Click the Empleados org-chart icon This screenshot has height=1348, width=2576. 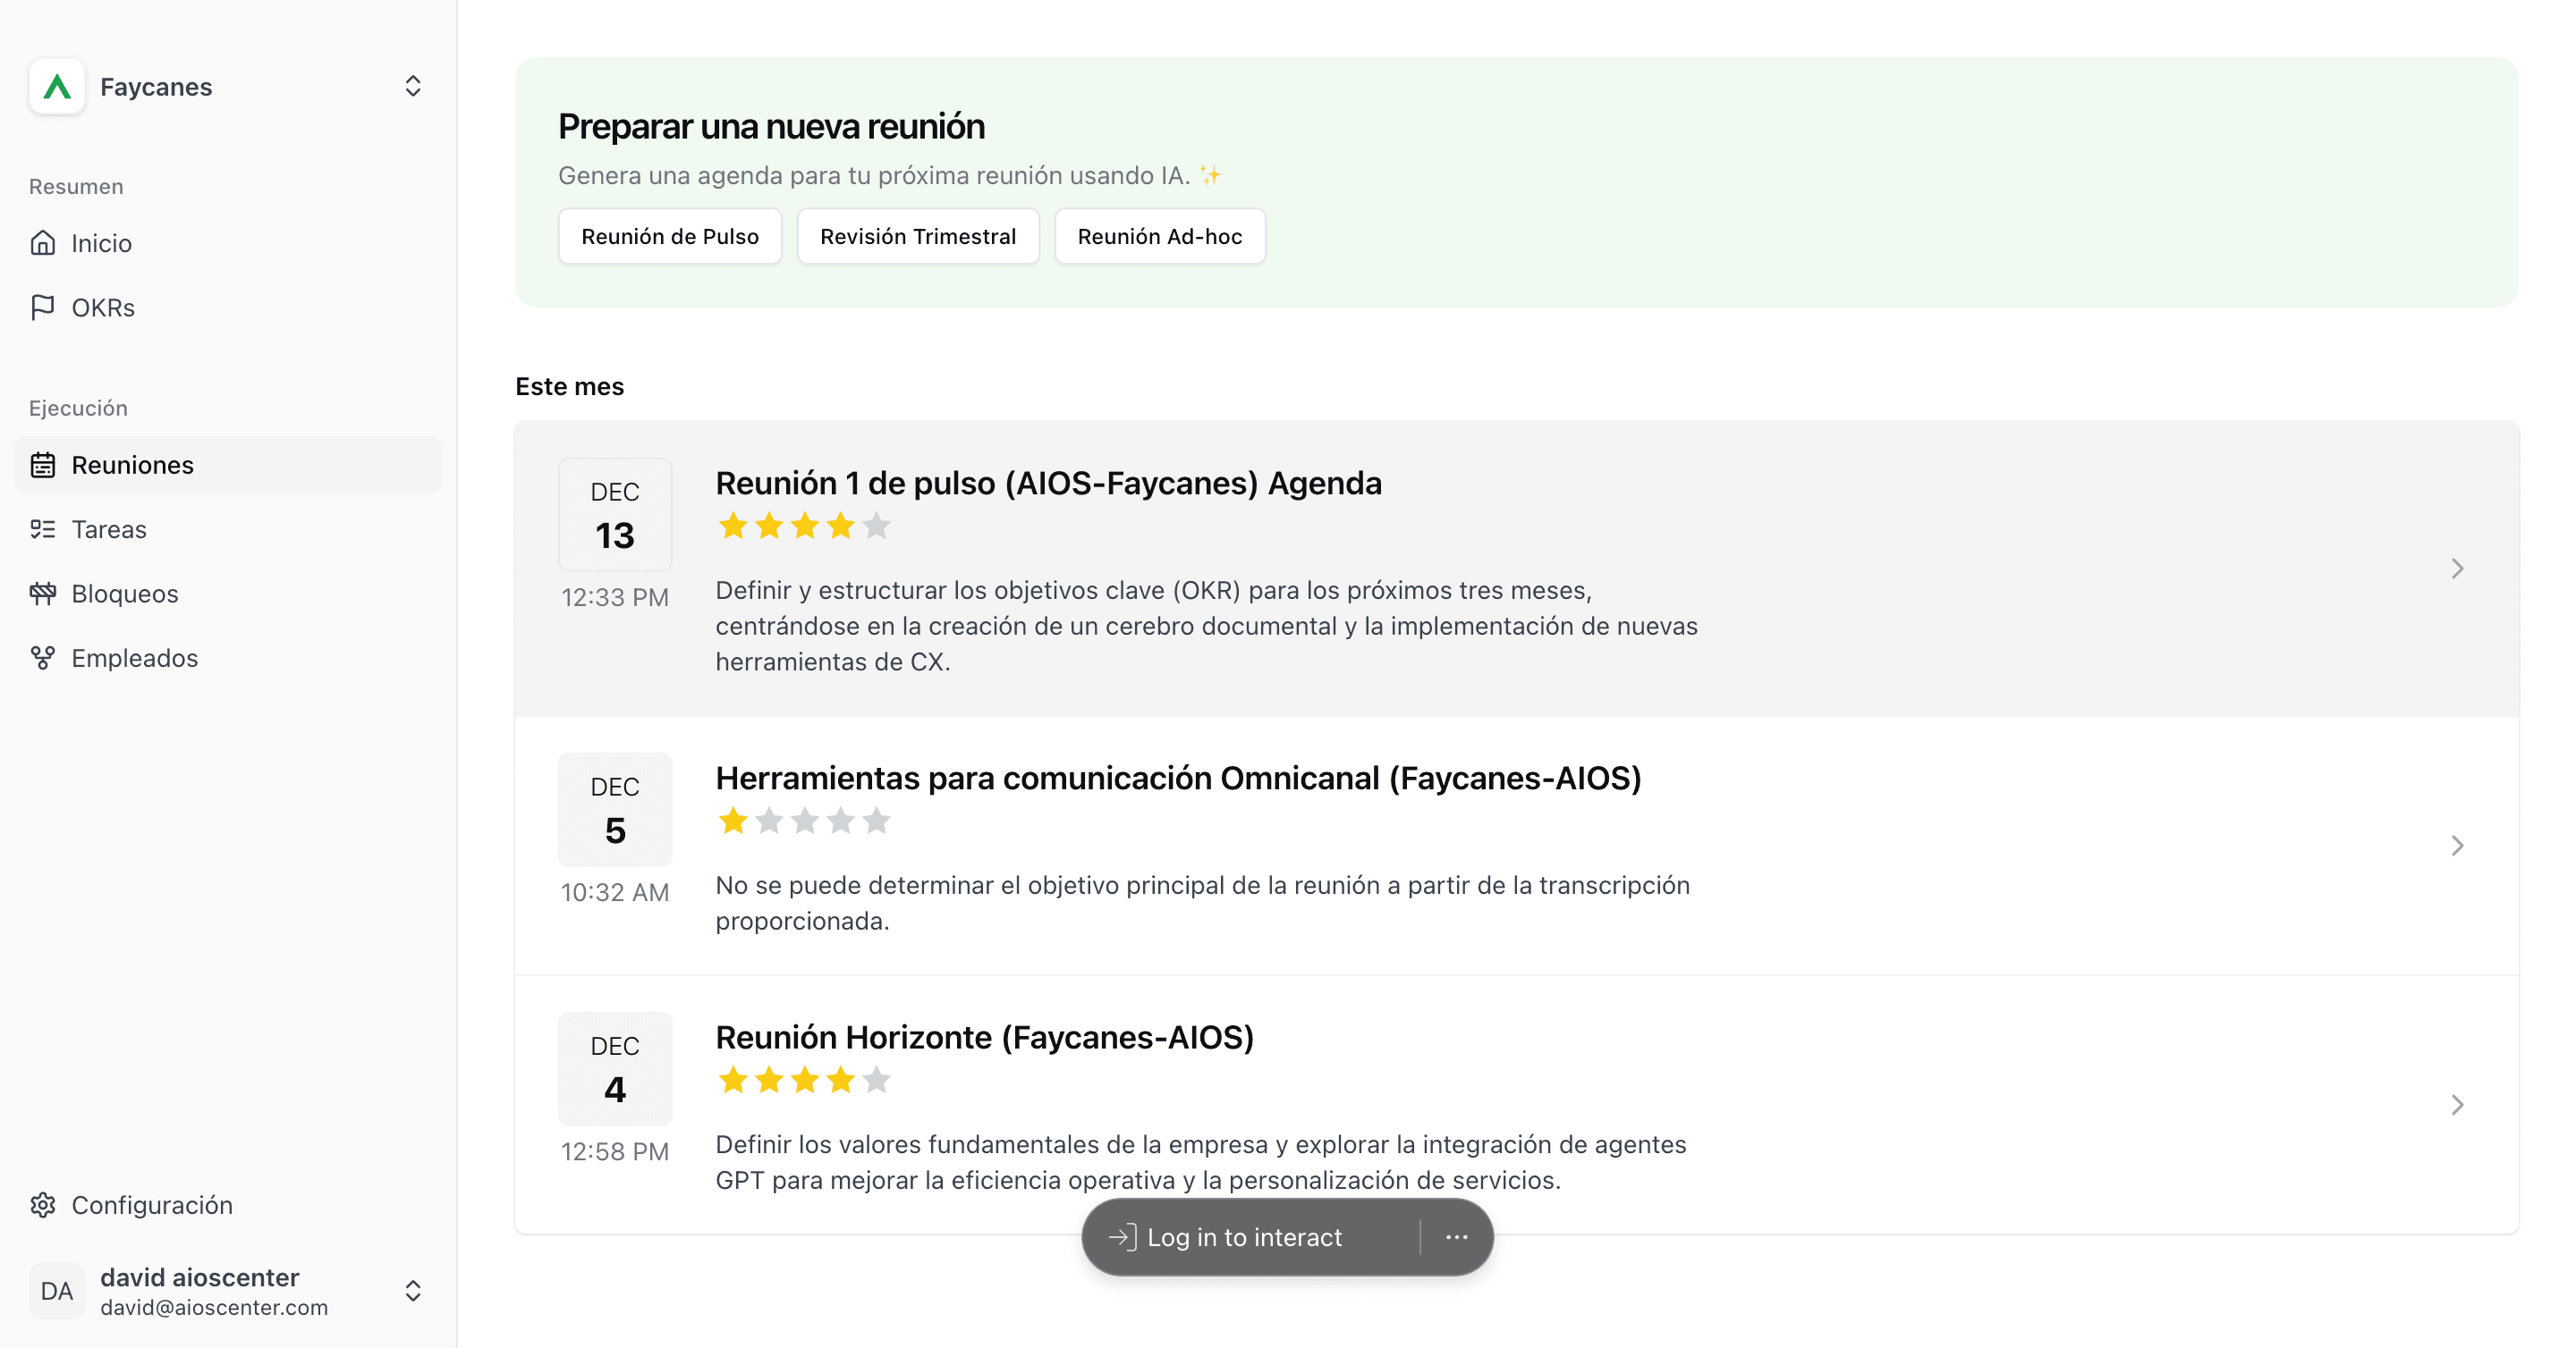tap(43, 658)
